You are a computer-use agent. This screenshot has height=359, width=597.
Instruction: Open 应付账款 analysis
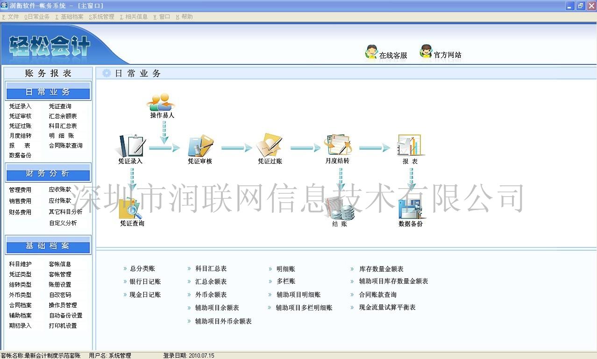[x=60, y=201]
